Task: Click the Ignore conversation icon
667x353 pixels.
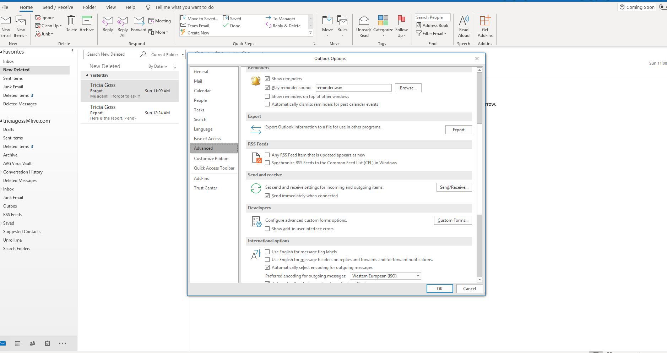Action: point(38,18)
